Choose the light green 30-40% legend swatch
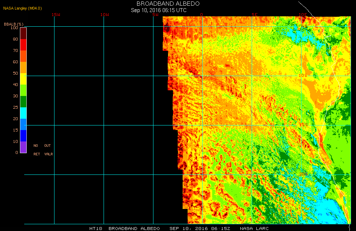This screenshot has width=356, height=231. (23, 90)
